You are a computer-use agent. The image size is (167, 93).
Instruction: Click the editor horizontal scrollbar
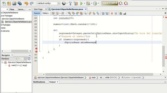pos(99,74)
